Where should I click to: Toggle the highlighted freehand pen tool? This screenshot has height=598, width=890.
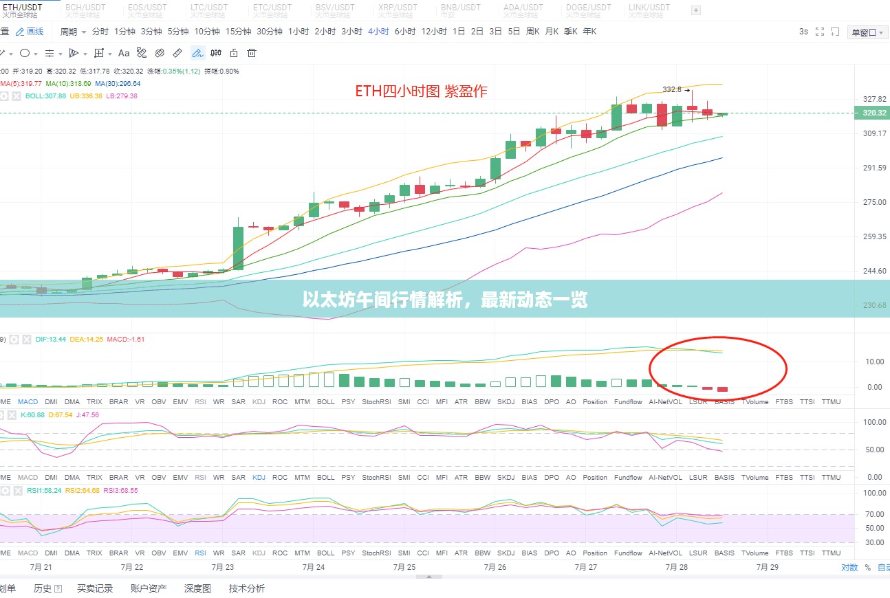pyautogui.click(x=197, y=53)
